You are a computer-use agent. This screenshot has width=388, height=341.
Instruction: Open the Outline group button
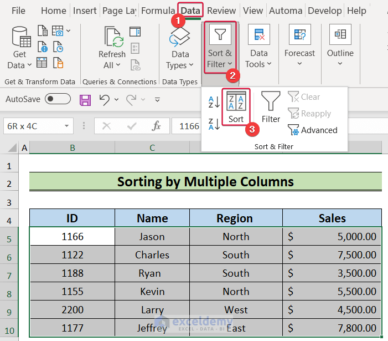tap(340, 48)
